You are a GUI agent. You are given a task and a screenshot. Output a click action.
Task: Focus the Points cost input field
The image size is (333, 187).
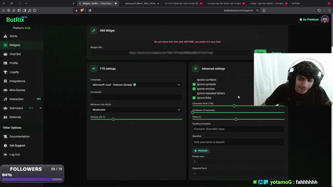[238, 162]
